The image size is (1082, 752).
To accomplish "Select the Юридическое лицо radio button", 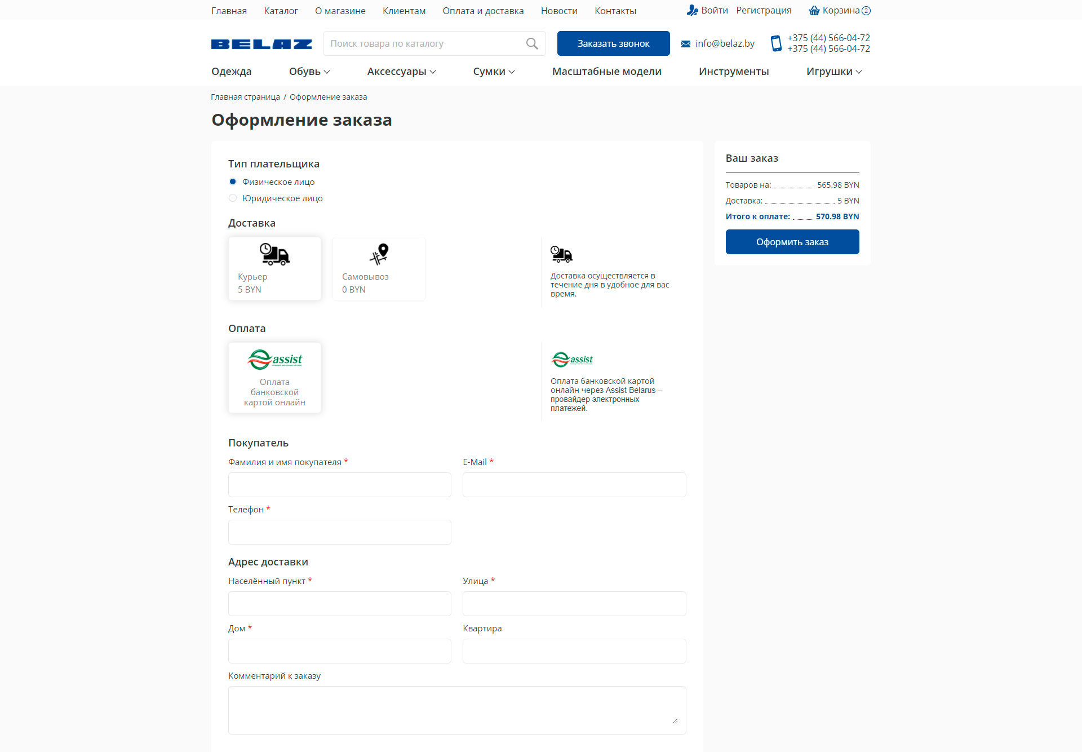I will click(233, 198).
